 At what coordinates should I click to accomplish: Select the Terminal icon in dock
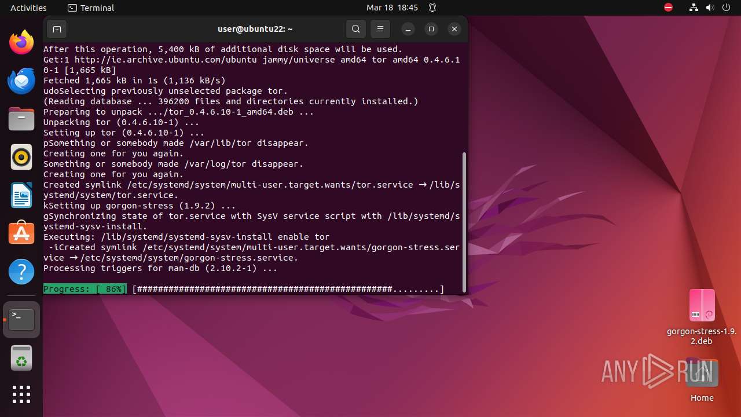coord(21,320)
